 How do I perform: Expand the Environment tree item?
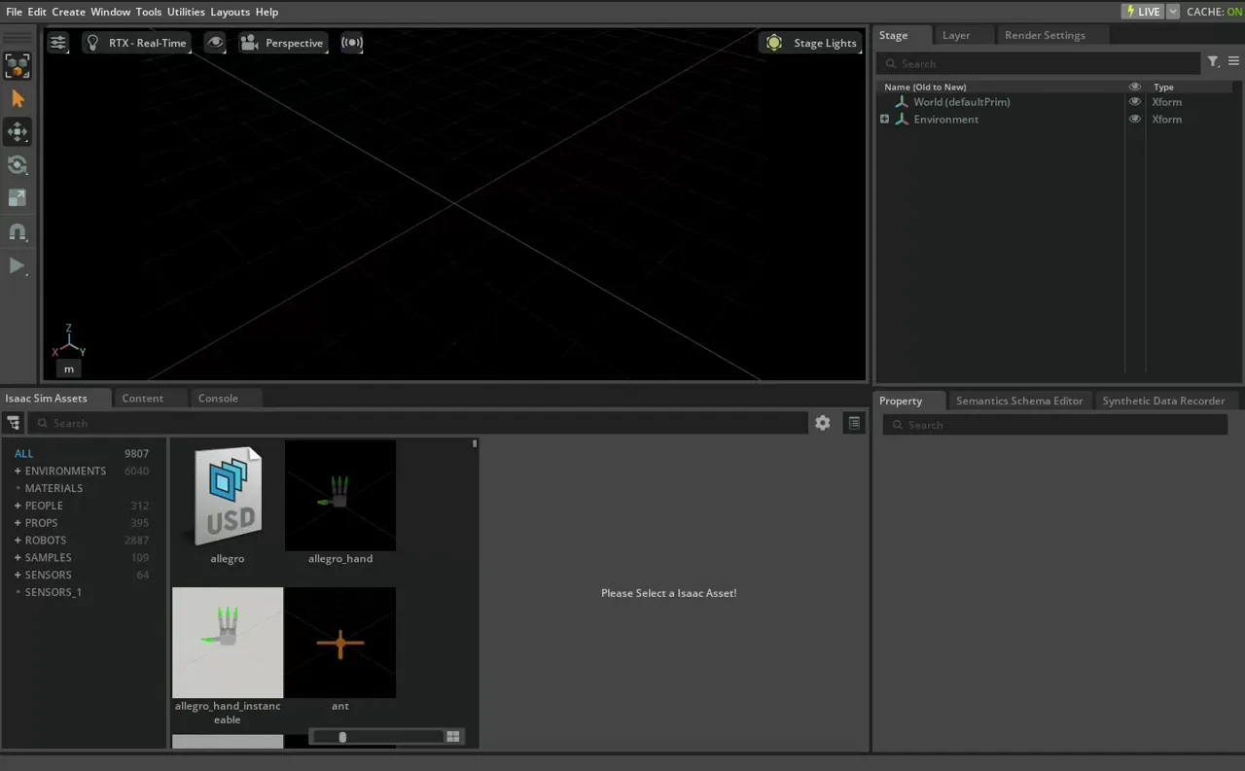tap(884, 120)
